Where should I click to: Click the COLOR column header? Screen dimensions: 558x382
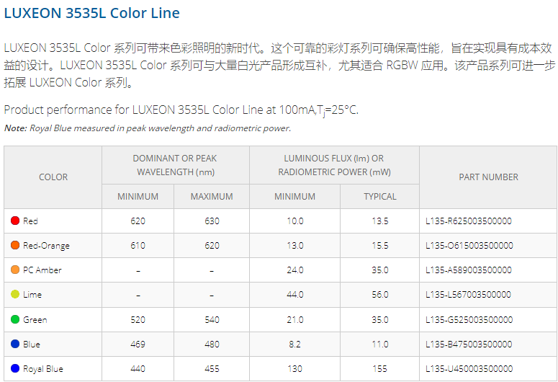(53, 177)
